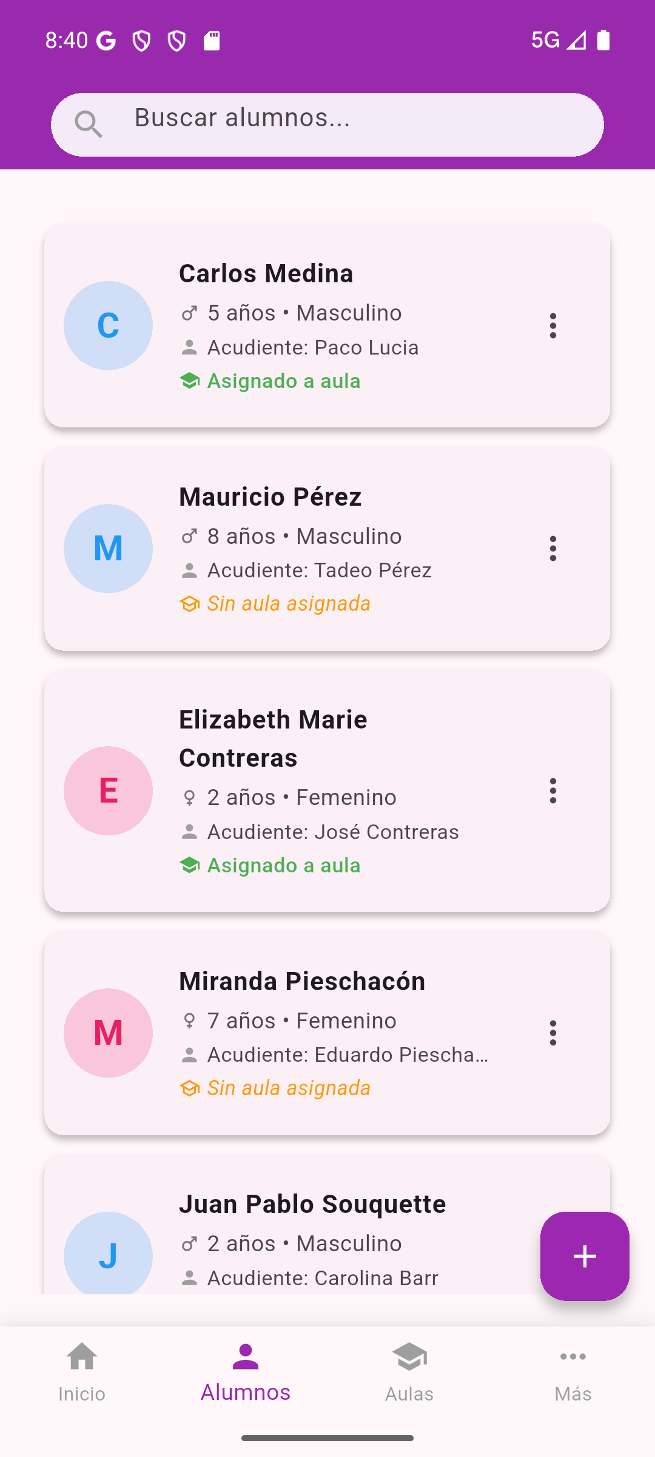Screen dimensions: 655x1457
Task: Tap the search magnifier icon
Action: pos(89,124)
